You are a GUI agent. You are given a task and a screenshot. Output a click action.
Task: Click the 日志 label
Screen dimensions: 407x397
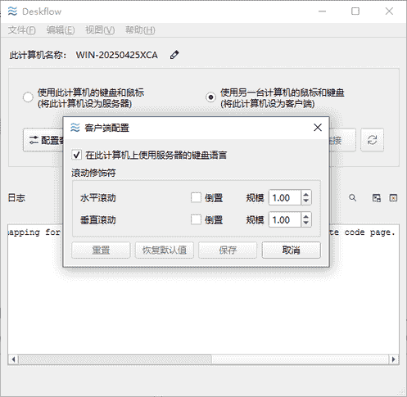[16, 198]
